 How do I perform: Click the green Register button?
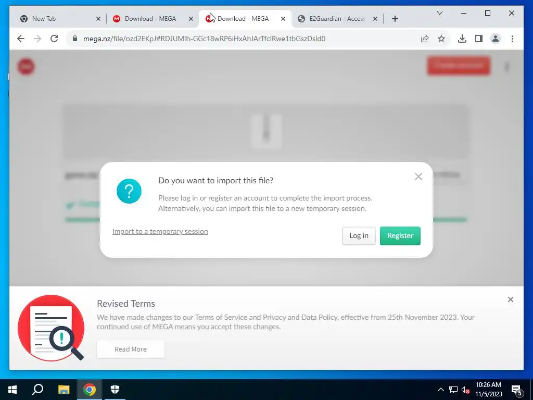coord(400,236)
